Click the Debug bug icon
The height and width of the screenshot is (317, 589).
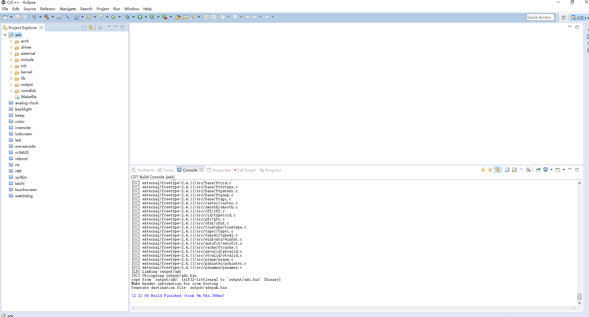(x=128, y=17)
